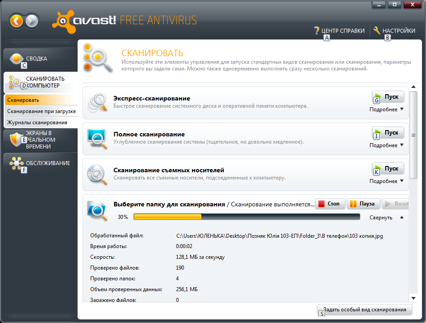Open СКАНИРОВАТЬ КОМПЬЮТЕР section
The image size is (426, 323).
click(x=41, y=82)
